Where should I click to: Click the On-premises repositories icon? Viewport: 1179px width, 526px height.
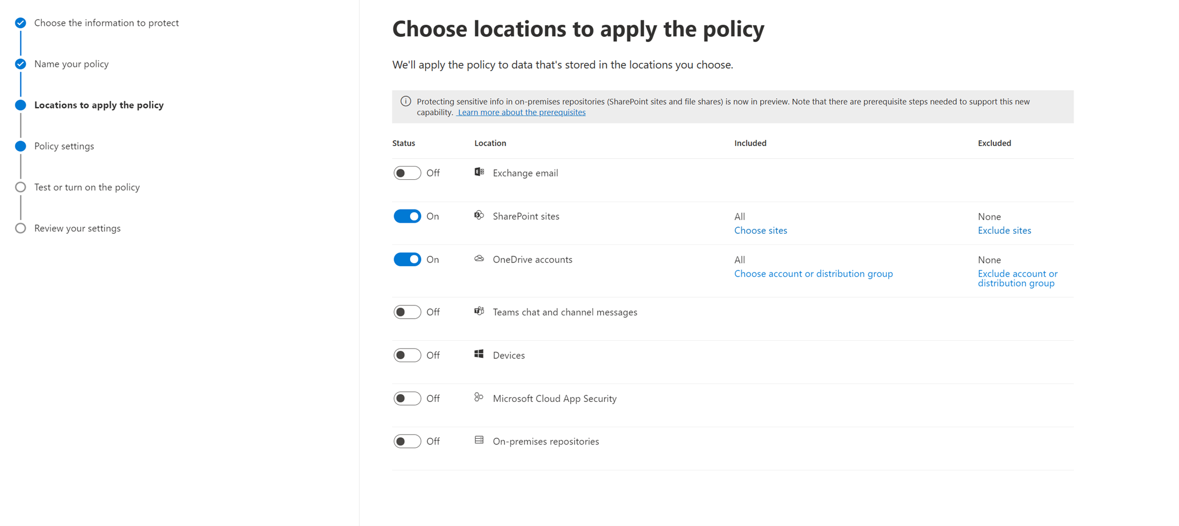tap(479, 440)
